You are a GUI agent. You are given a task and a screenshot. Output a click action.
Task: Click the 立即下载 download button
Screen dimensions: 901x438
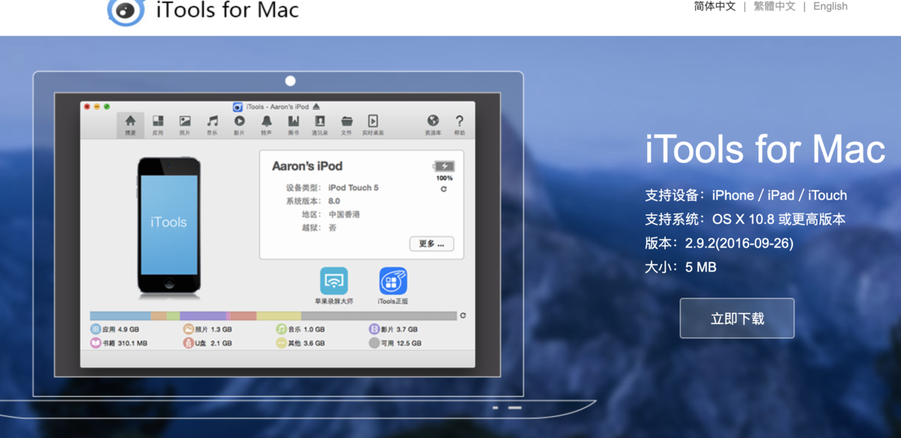(737, 318)
